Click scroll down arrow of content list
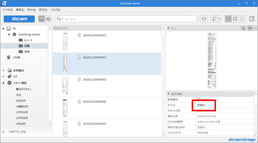 point(163,135)
